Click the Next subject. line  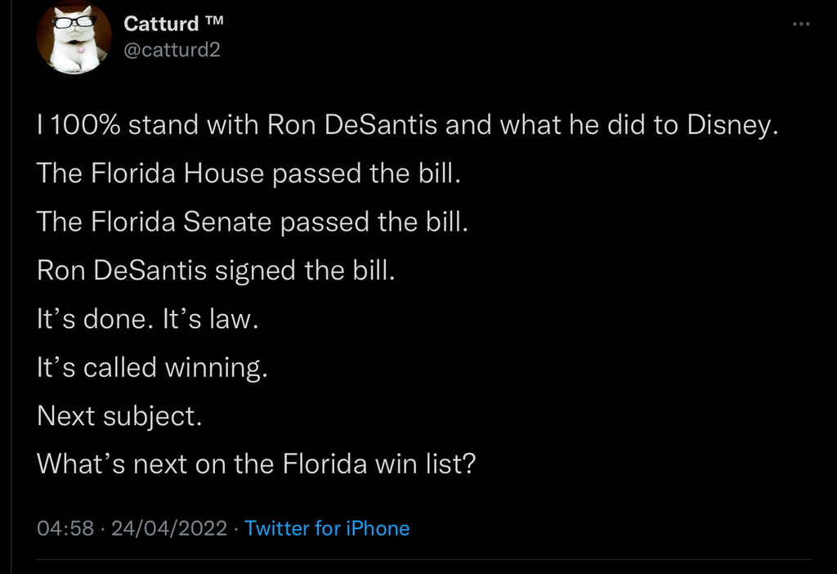(119, 415)
